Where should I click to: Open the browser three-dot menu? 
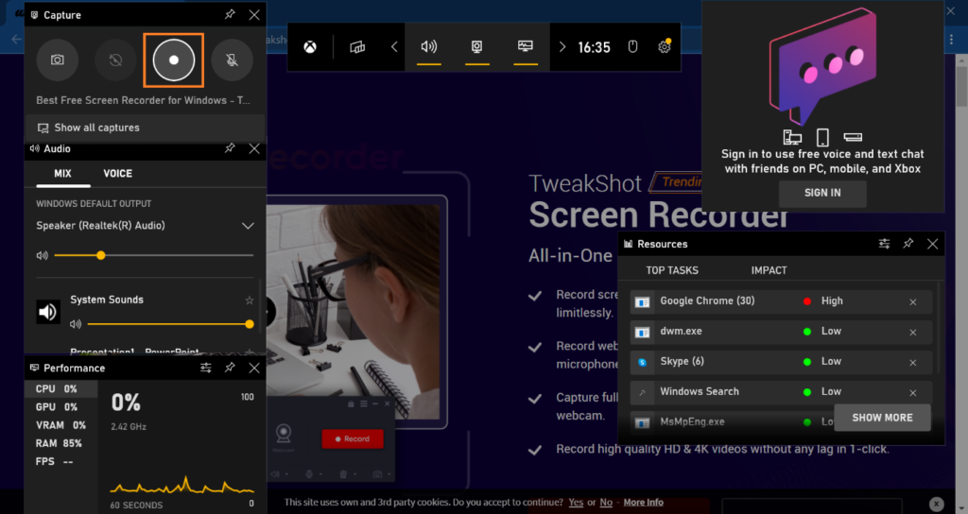[951, 40]
